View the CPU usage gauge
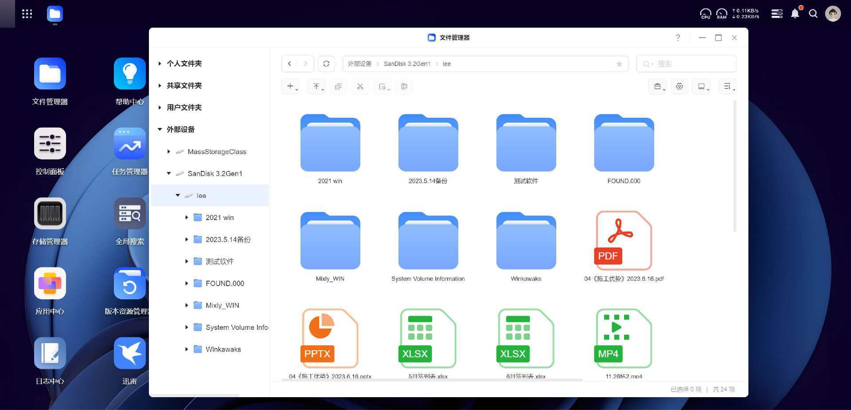Viewport: 851px width, 410px height. click(705, 14)
